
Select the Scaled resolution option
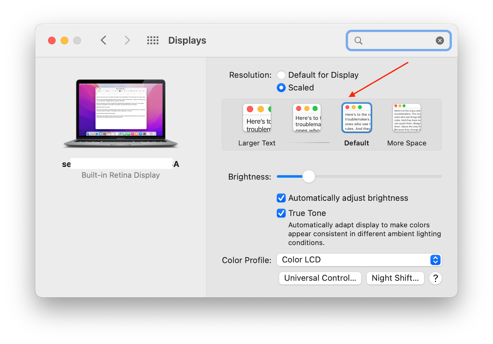[x=281, y=87]
